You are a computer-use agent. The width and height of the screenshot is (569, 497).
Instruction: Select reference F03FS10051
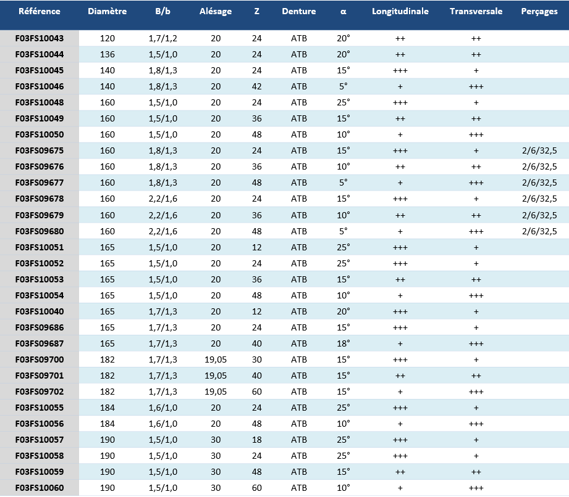[39, 247]
